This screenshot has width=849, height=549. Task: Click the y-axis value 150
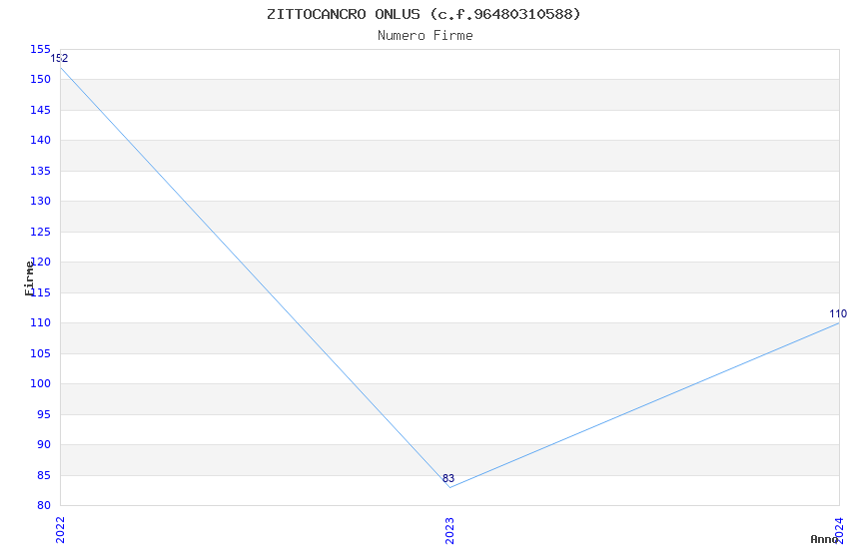[40, 79]
